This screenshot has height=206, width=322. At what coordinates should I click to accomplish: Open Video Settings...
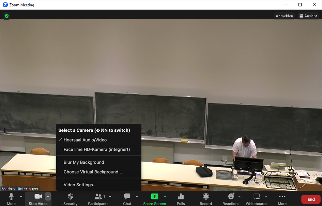click(99, 185)
